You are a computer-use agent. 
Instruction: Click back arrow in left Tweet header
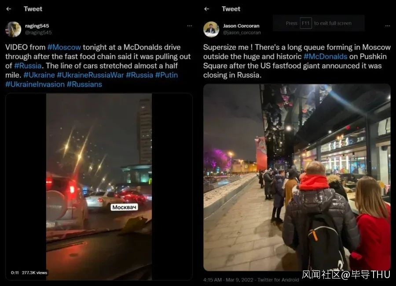9,9
